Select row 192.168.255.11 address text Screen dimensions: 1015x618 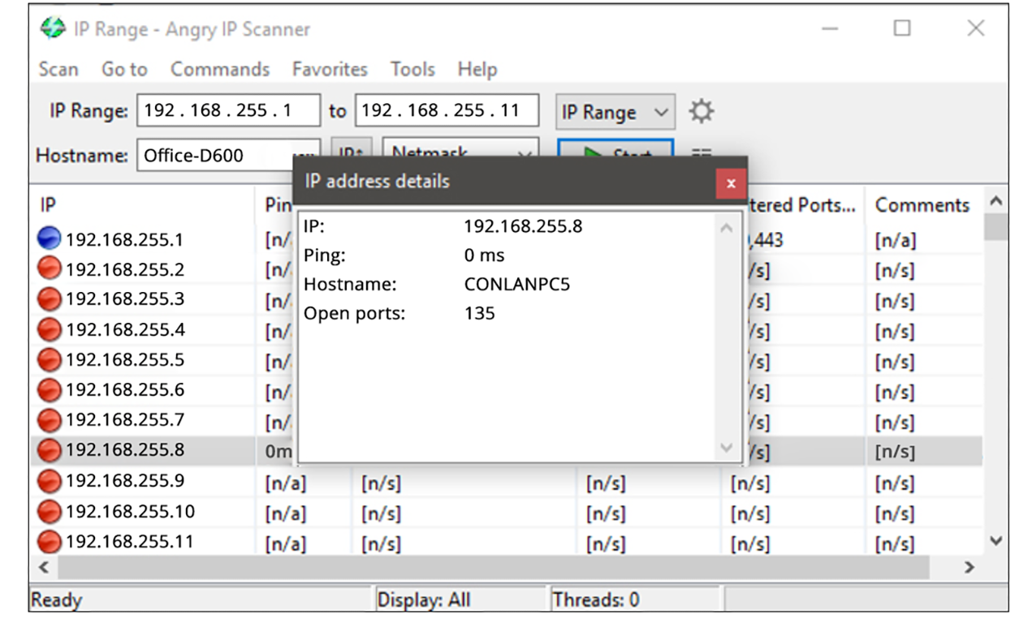tap(130, 542)
